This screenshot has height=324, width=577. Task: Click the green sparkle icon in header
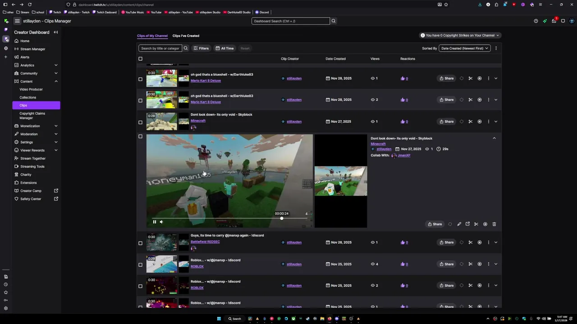tap(545, 21)
